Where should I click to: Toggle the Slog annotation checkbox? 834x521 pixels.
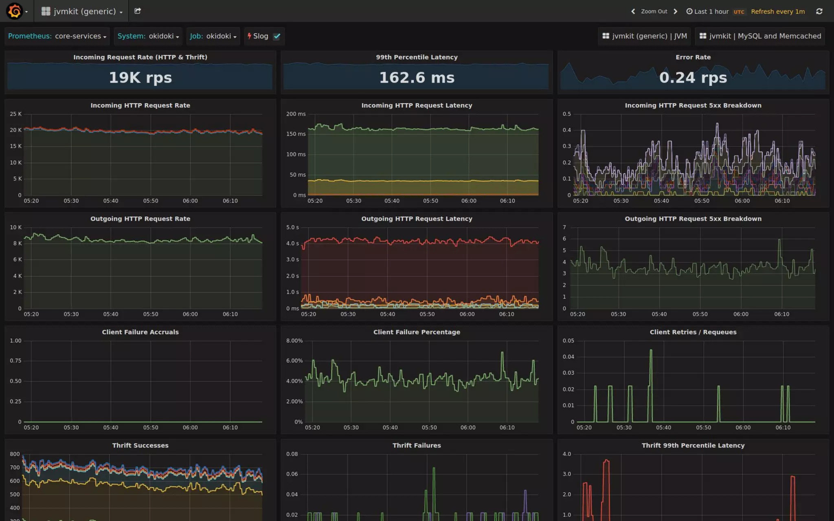click(x=277, y=36)
